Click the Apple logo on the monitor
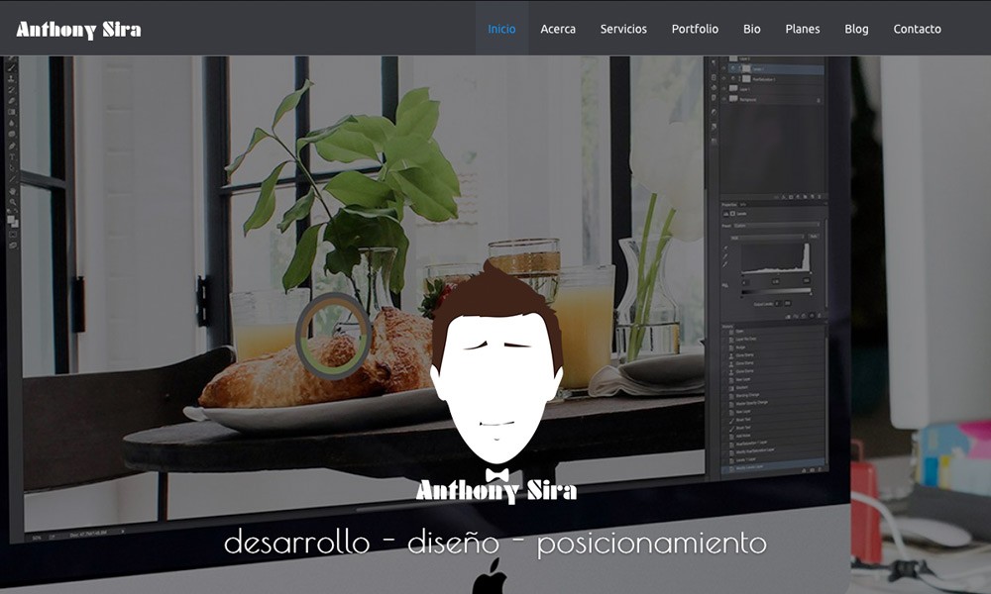The image size is (991, 594). (490, 575)
